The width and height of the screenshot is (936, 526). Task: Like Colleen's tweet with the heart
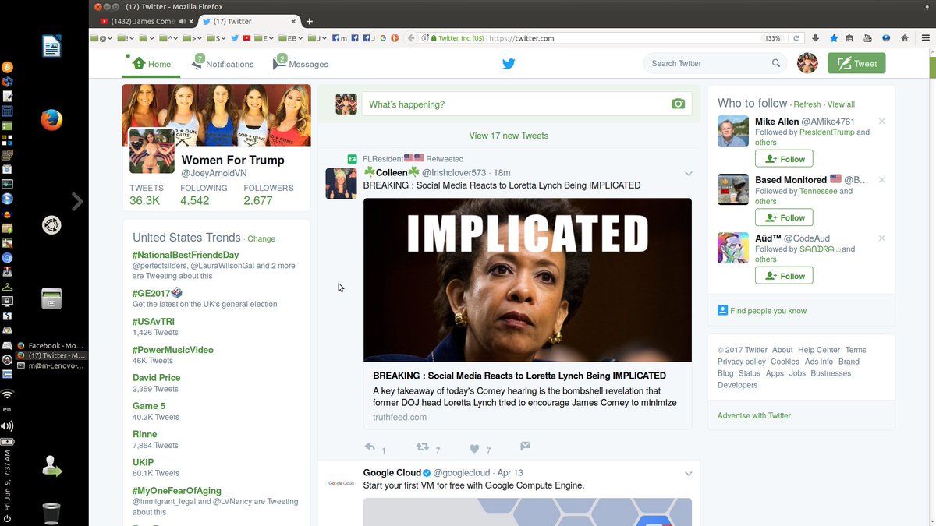coord(476,447)
